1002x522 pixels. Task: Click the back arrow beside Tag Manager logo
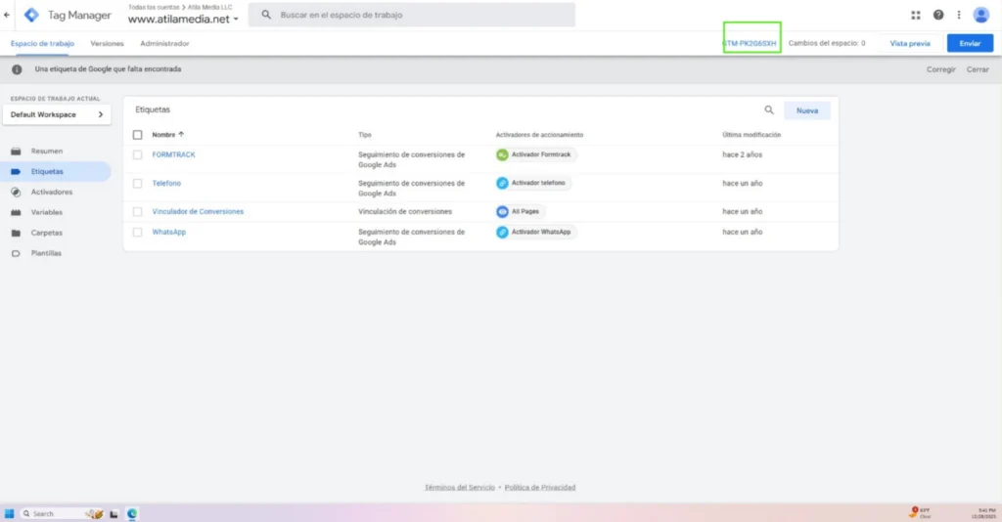tap(7, 15)
